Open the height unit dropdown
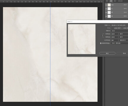Screen dimensions: 128x106 (124, 37)
